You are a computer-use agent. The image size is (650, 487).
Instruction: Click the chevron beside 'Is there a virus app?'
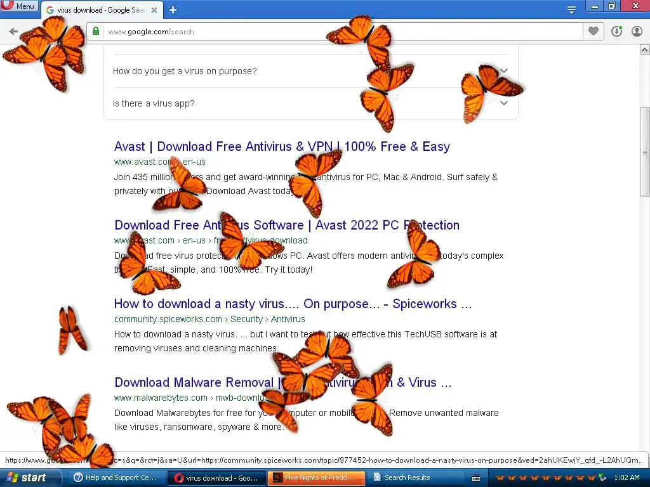click(503, 103)
